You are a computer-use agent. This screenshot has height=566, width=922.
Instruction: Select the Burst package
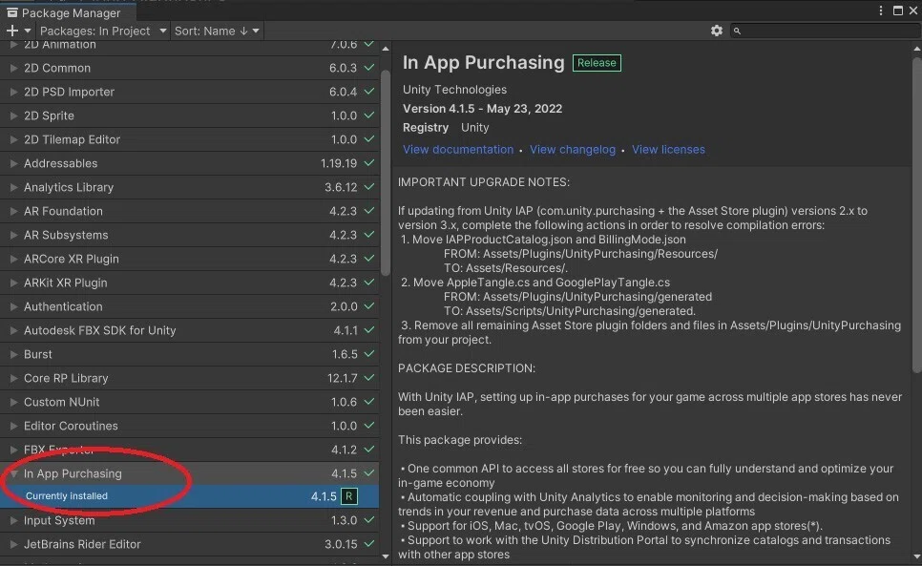(x=189, y=354)
